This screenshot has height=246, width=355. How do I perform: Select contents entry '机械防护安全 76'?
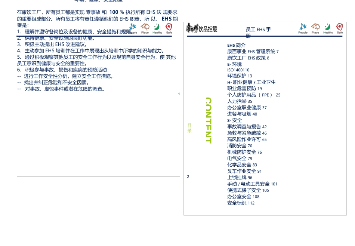244,152
